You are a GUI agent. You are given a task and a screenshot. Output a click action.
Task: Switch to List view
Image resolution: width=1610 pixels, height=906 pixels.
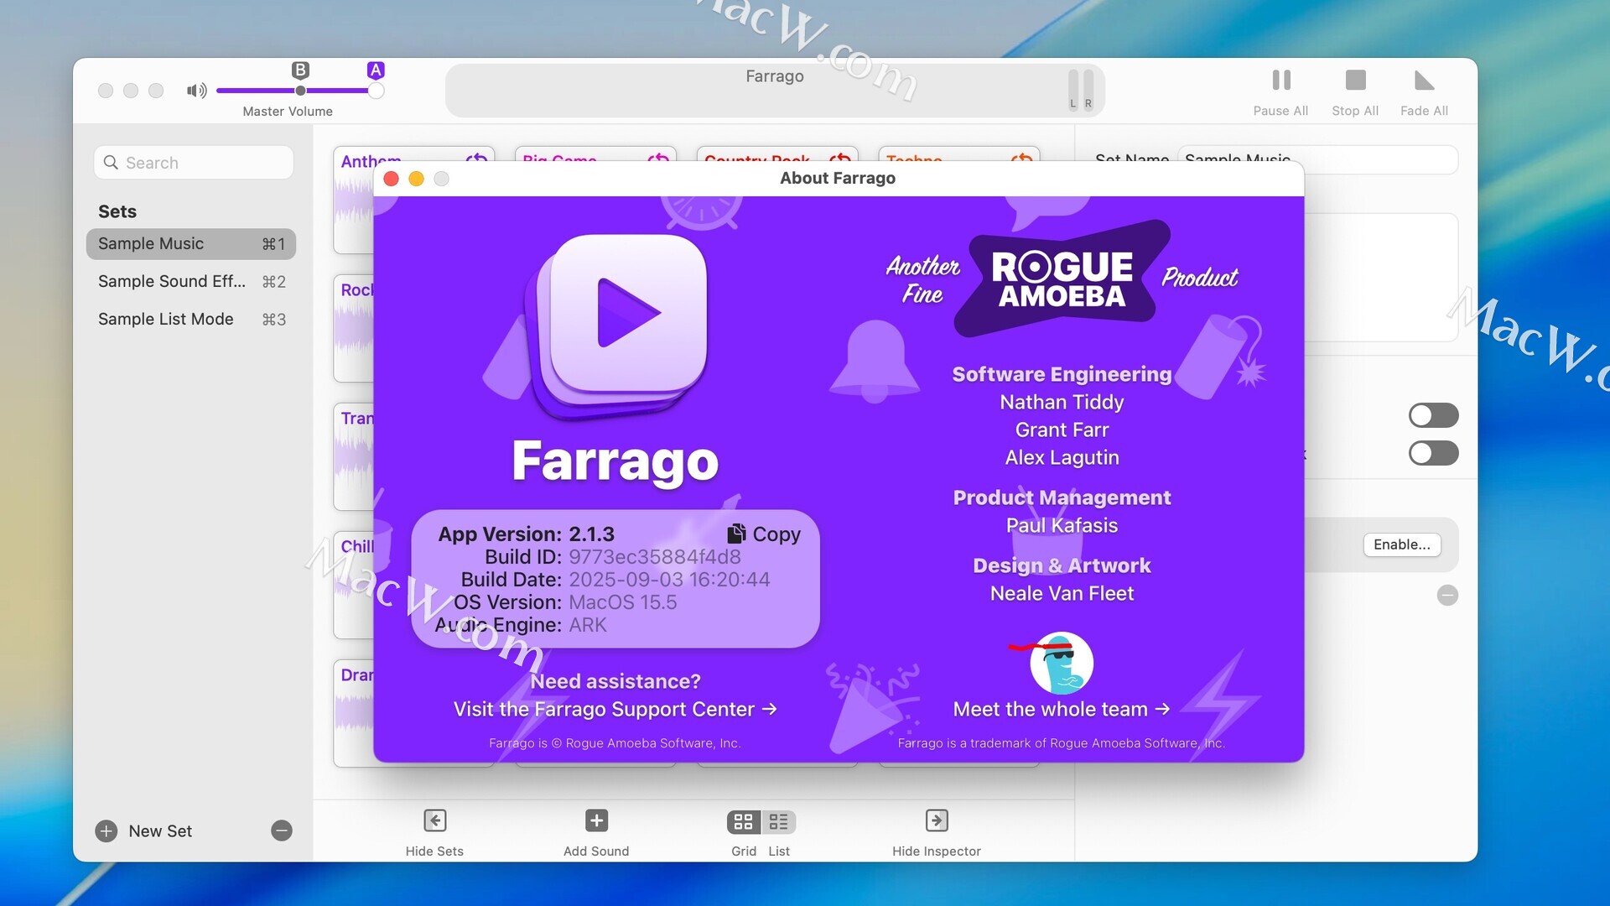[779, 822]
